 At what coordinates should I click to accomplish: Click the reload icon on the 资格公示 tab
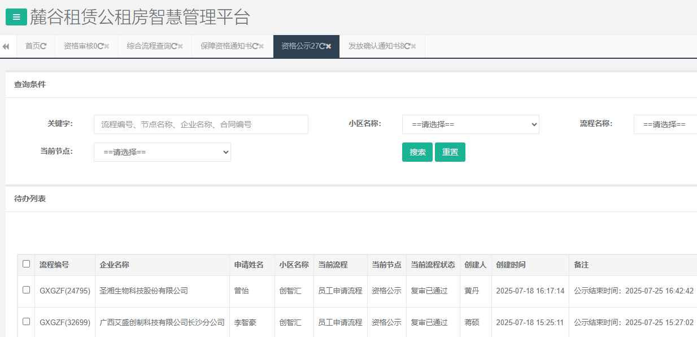click(322, 46)
